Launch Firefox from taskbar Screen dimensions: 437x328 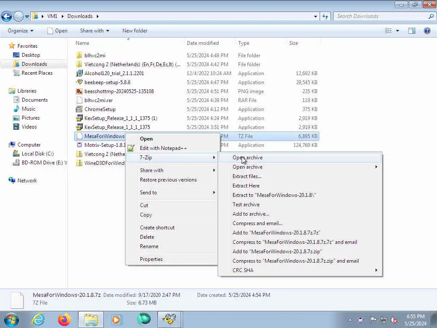(x=64, y=319)
